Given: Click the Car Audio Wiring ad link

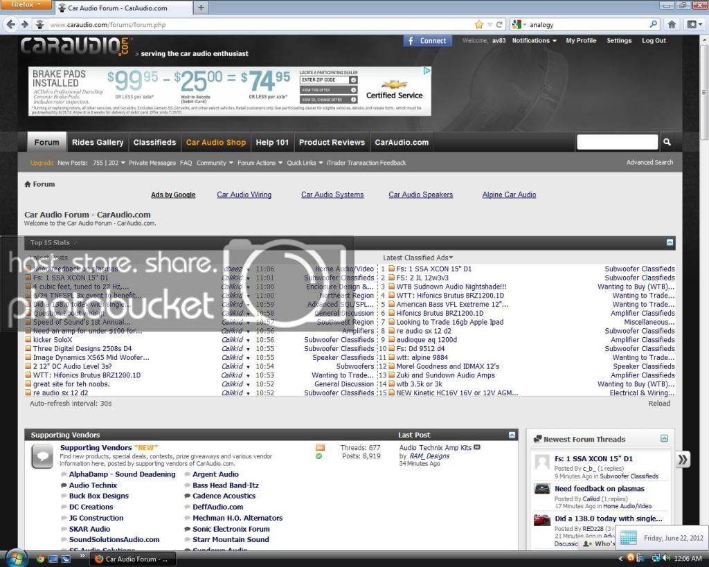Looking at the screenshot, I should coord(244,195).
